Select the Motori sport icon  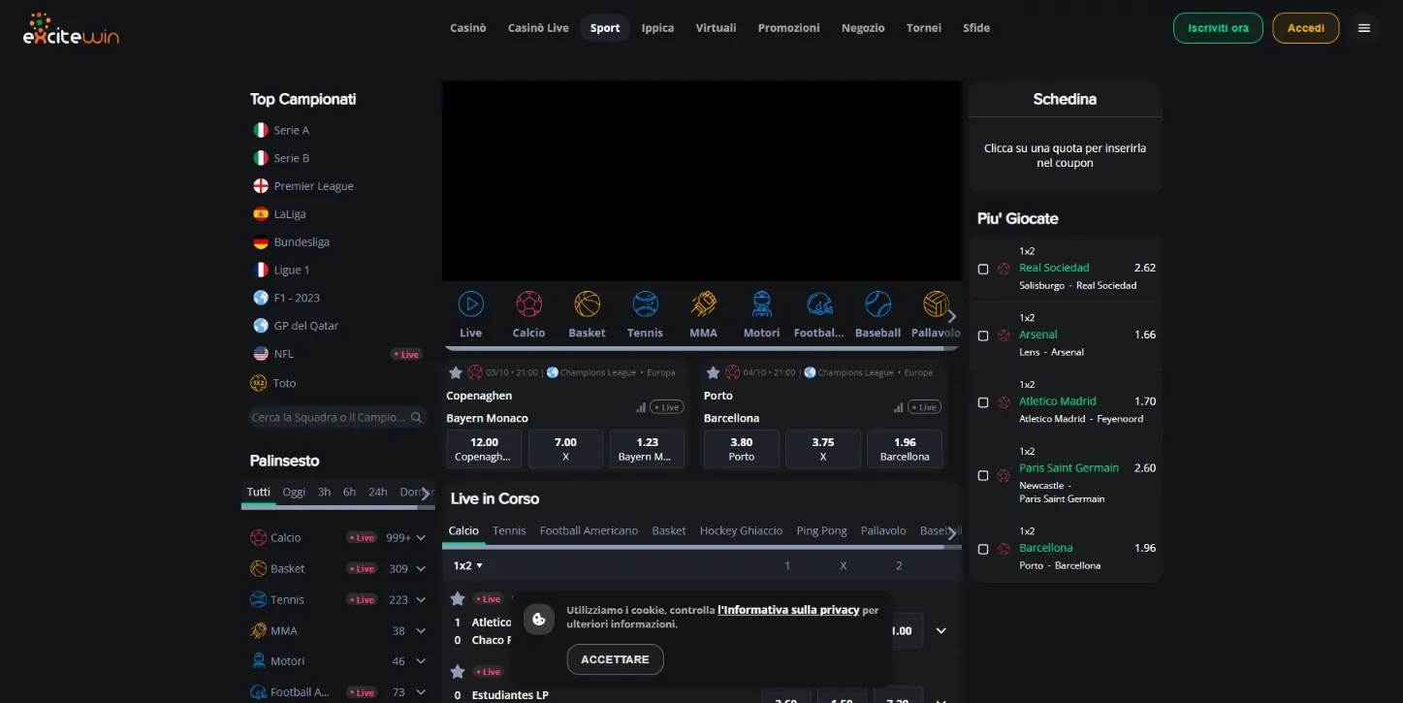point(761,304)
